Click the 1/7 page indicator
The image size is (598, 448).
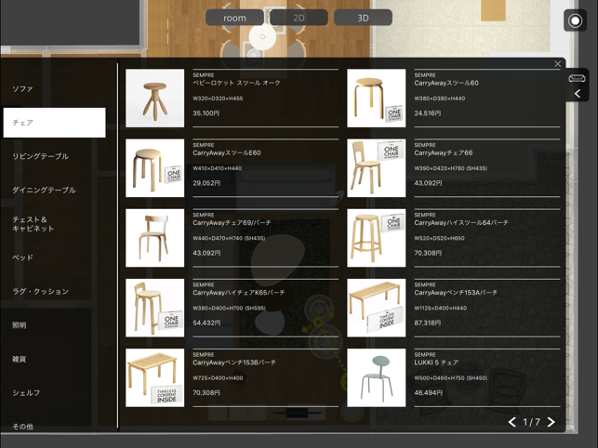pyautogui.click(x=532, y=422)
